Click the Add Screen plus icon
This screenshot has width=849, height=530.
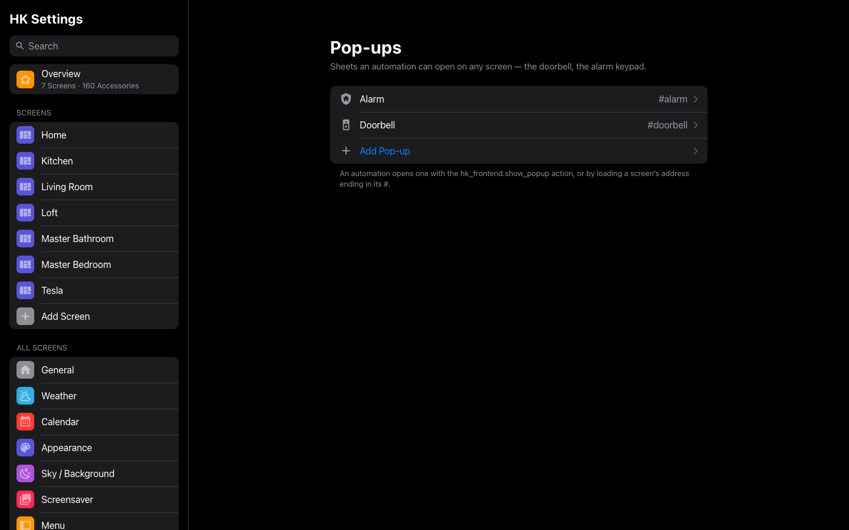tap(25, 316)
